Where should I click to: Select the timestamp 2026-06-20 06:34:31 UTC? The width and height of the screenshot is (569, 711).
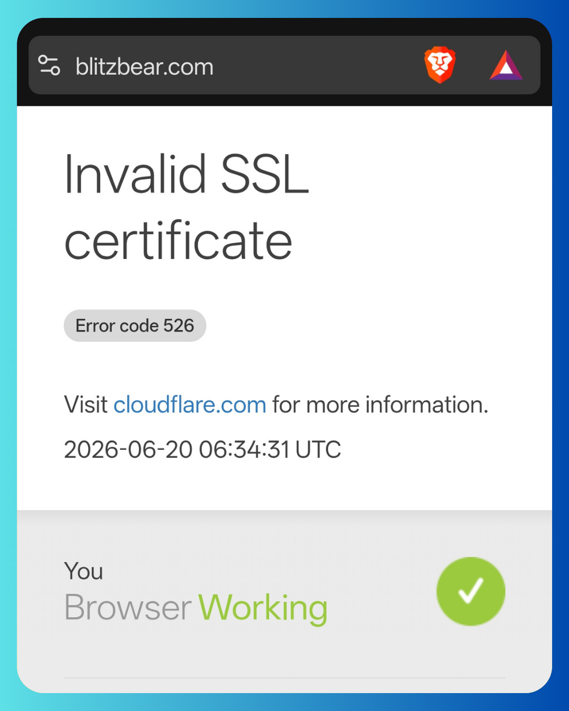pyautogui.click(x=202, y=450)
